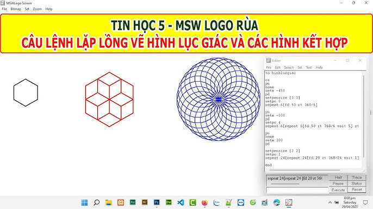This screenshot has height=209, width=373.
Task: Open TeamViewer from the taskbar
Action: (241, 203)
